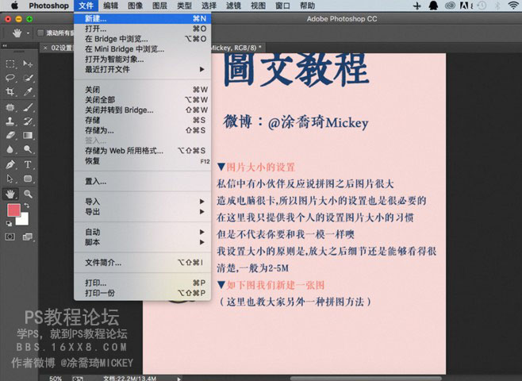
Task: Change the screen mode
Action: pos(28,237)
